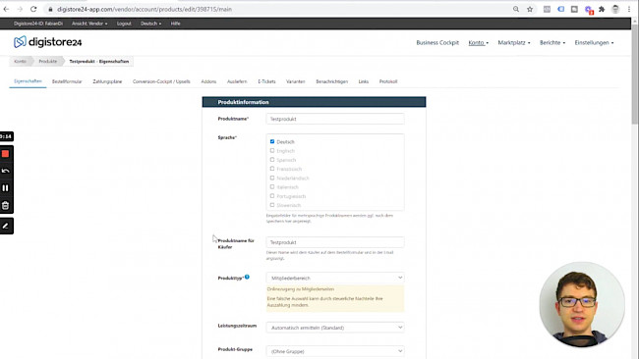This screenshot has height=359, width=639.
Task: Open the E-Tickets tab
Action: click(x=266, y=81)
